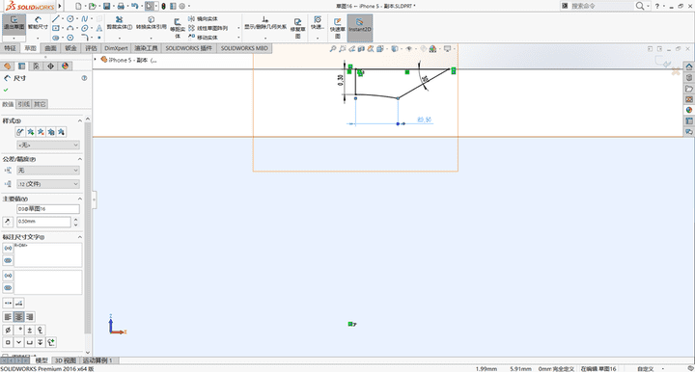Open the style dropdown showing <无>
Viewport: 695px width, 372px height.
click(48, 145)
